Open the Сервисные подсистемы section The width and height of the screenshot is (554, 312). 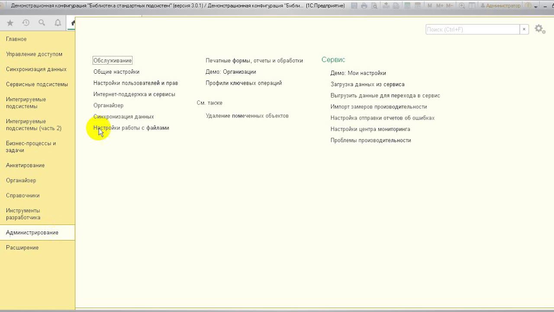pos(37,84)
